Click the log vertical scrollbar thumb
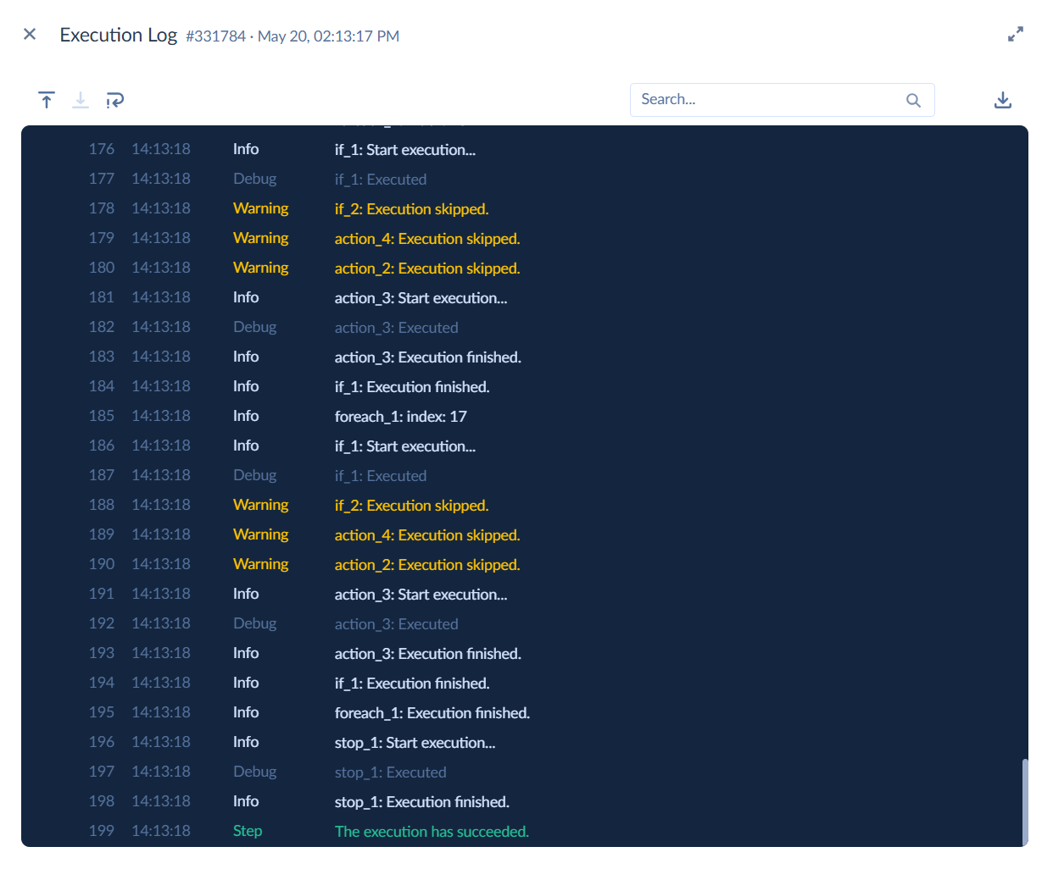This screenshot has width=1053, height=869. point(1024,801)
